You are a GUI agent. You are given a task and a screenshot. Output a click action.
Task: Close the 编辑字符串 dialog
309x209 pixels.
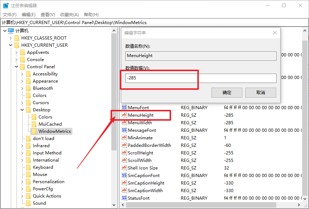coord(275,33)
